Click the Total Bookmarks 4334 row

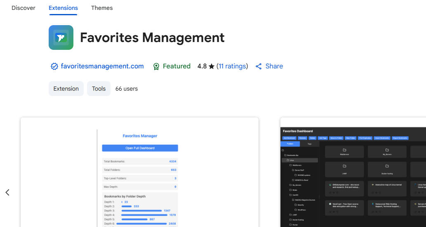pos(140,161)
